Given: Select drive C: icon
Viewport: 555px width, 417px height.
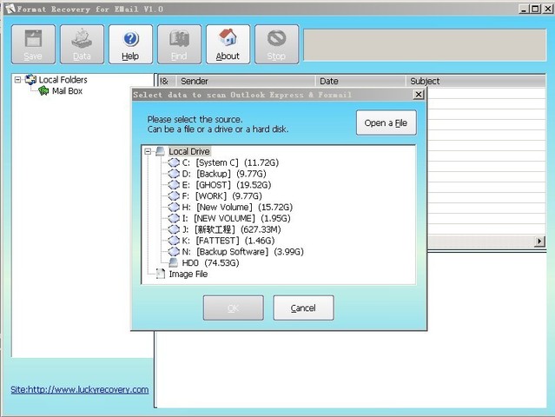Looking at the screenshot, I should 174,162.
